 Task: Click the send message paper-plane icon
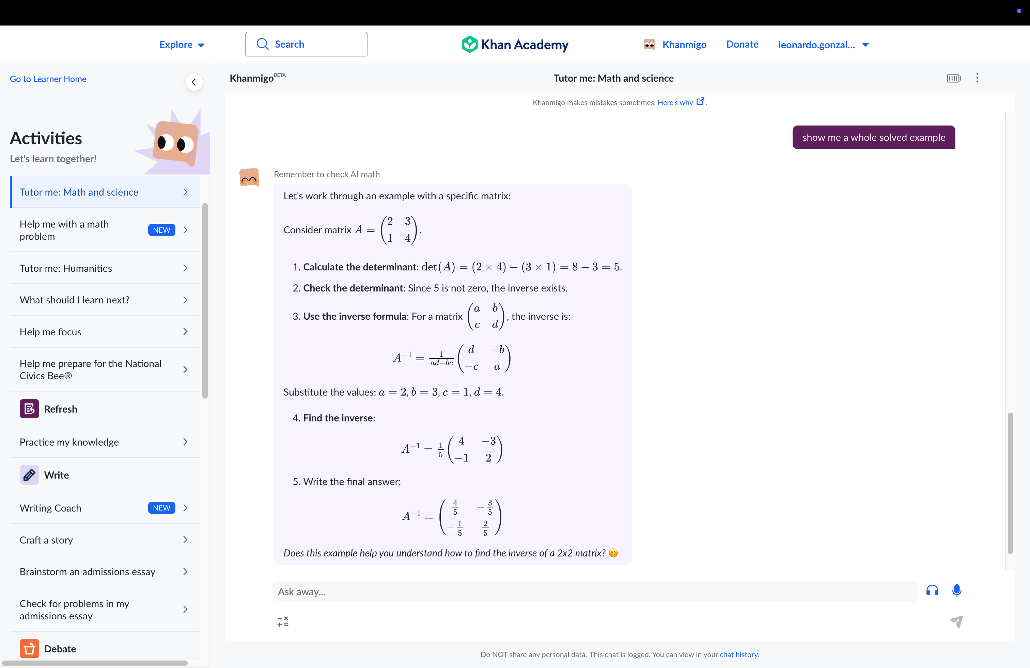[x=956, y=622]
